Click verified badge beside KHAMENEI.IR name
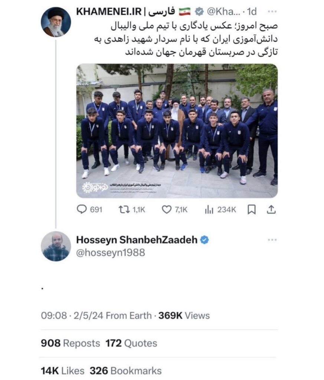The width and height of the screenshot is (324, 380). coord(199,12)
